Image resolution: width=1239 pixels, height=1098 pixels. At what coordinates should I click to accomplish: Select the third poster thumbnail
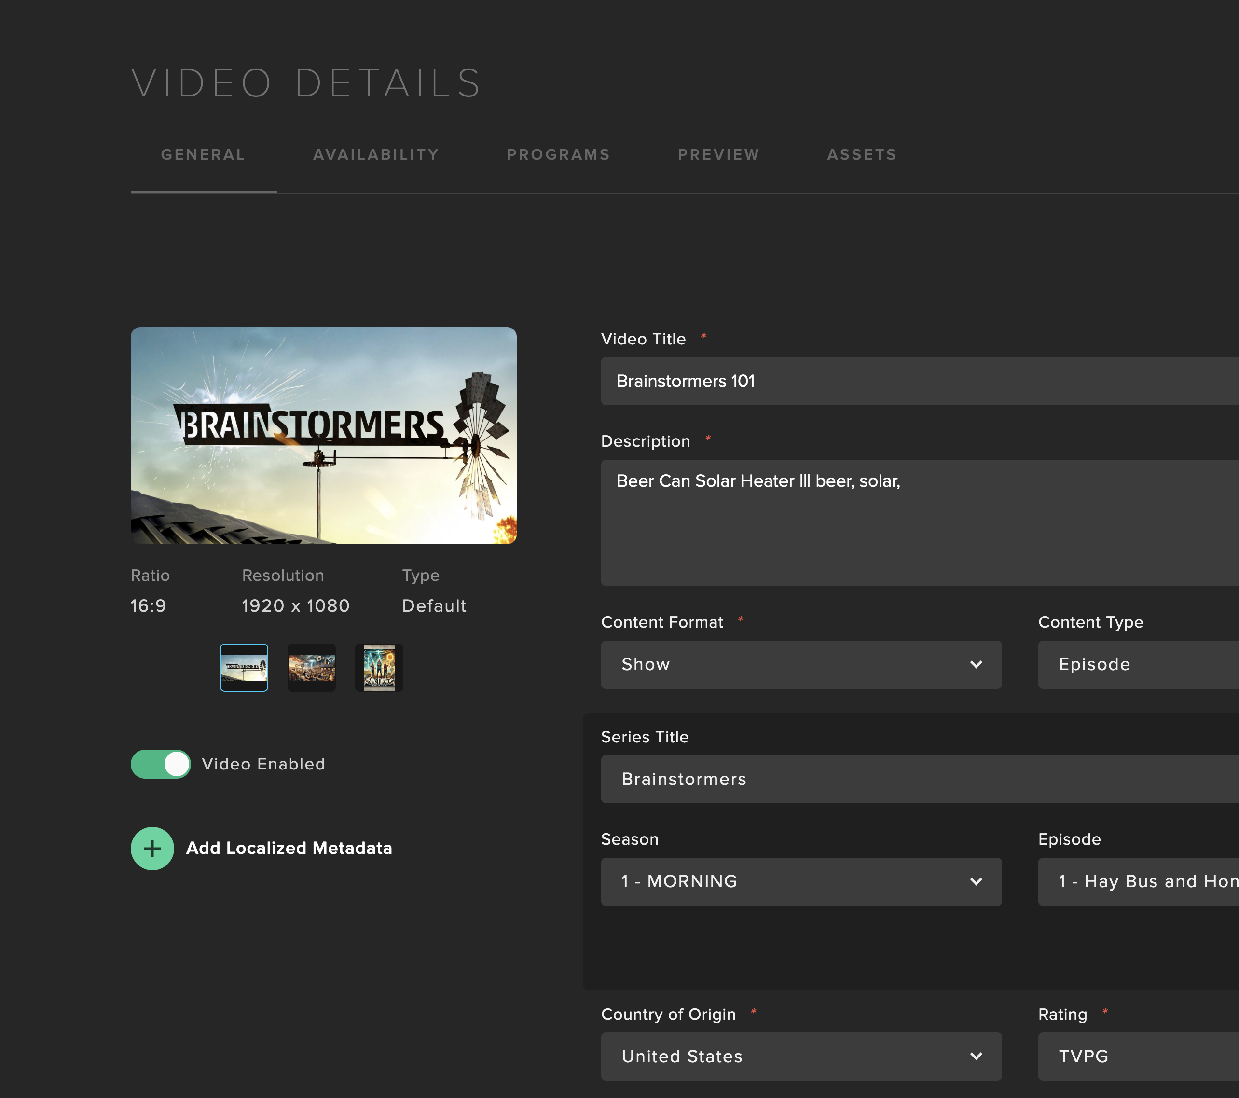click(379, 668)
